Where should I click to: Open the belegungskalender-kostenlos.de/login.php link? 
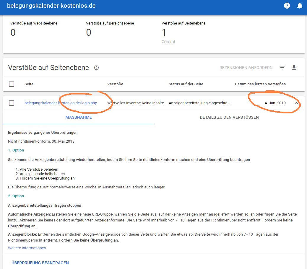point(61,103)
